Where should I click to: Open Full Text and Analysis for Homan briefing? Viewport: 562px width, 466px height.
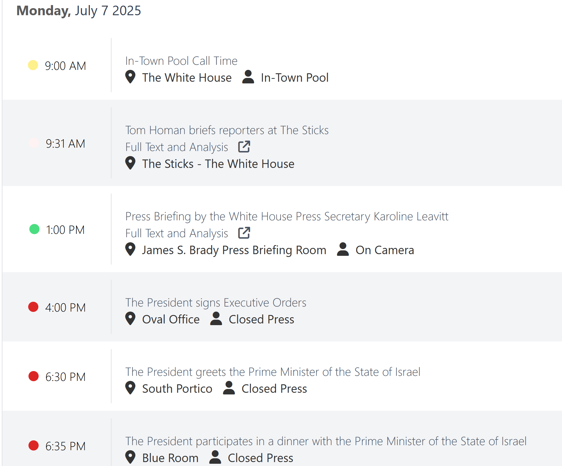click(177, 147)
